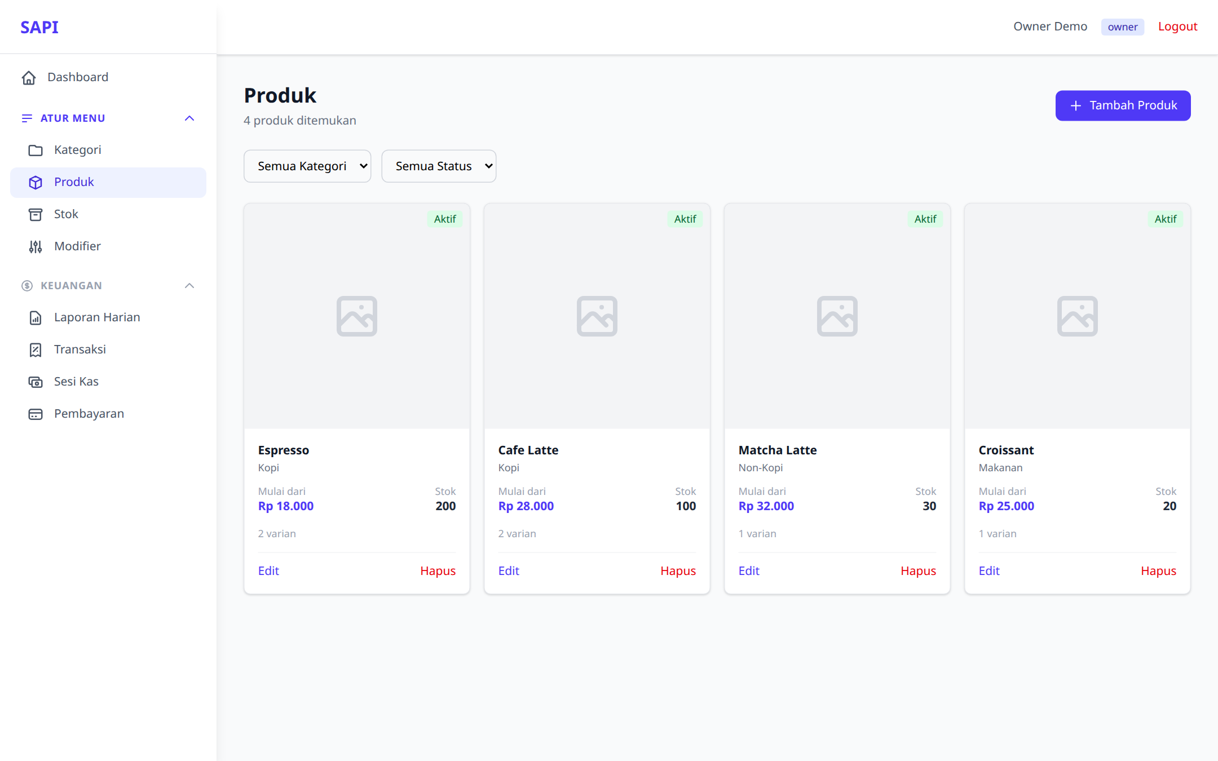This screenshot has width=1218, height=761.
Task: Go to the Dashboard menu item
Action: (108, 77)
